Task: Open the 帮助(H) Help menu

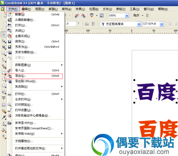Action: click(163, 9)
